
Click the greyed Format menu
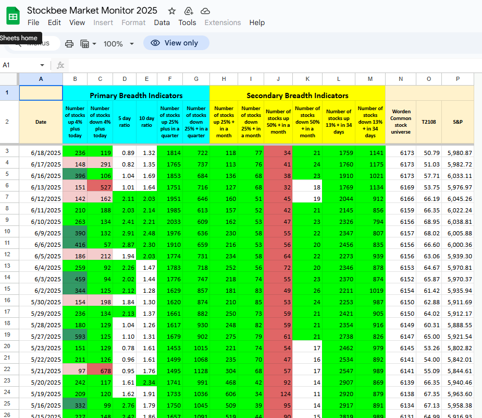[133, 23]
